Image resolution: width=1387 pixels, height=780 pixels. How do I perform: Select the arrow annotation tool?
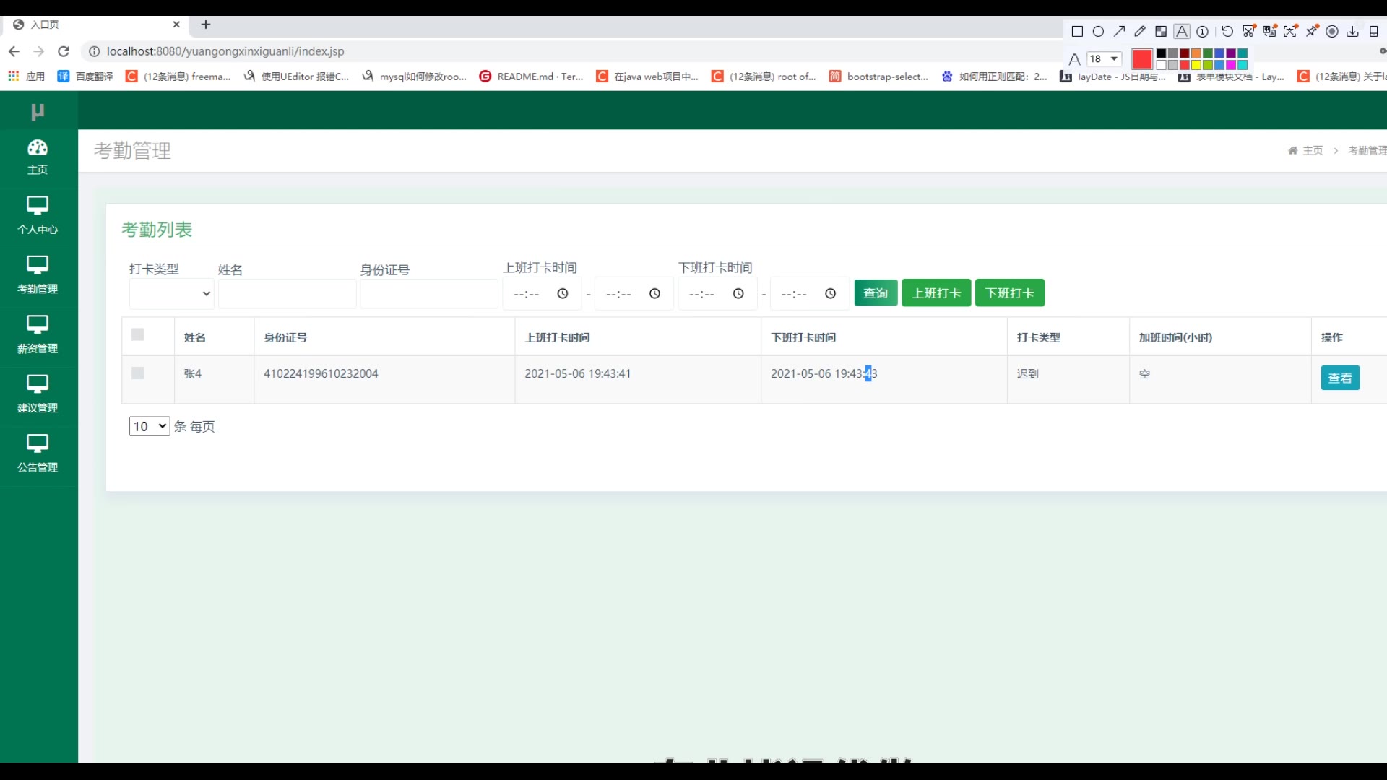point(1119,31)
